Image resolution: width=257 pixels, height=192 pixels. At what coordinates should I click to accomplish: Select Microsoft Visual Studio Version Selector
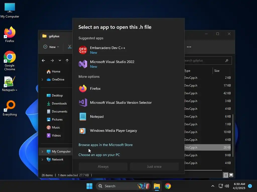pos(128,102)
